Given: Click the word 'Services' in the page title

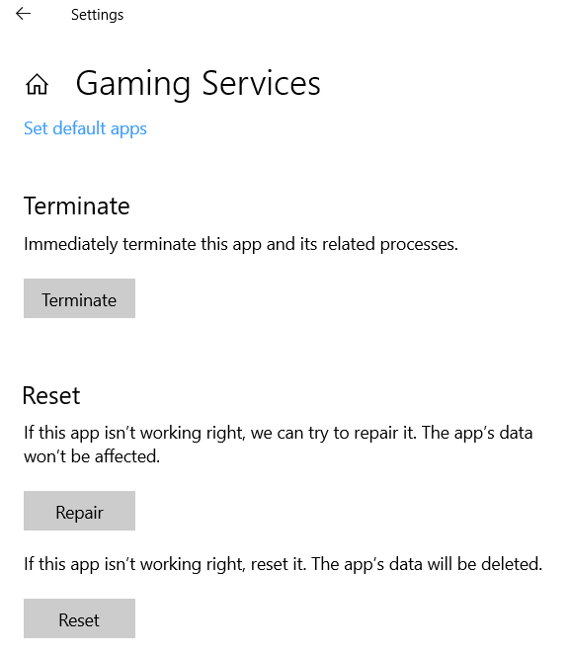Looking at the screenshot, I should (262, 84).
